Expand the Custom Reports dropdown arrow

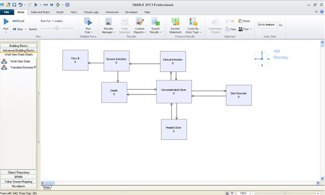pos(145,32)
